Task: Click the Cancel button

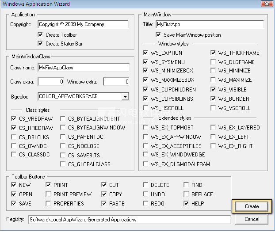Action: pyautogui.click(x=252, y=219)
